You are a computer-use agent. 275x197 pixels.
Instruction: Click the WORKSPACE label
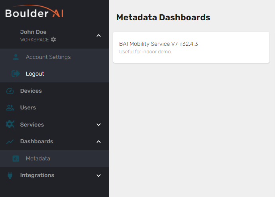pyautogui.click(x=34, y=40)
